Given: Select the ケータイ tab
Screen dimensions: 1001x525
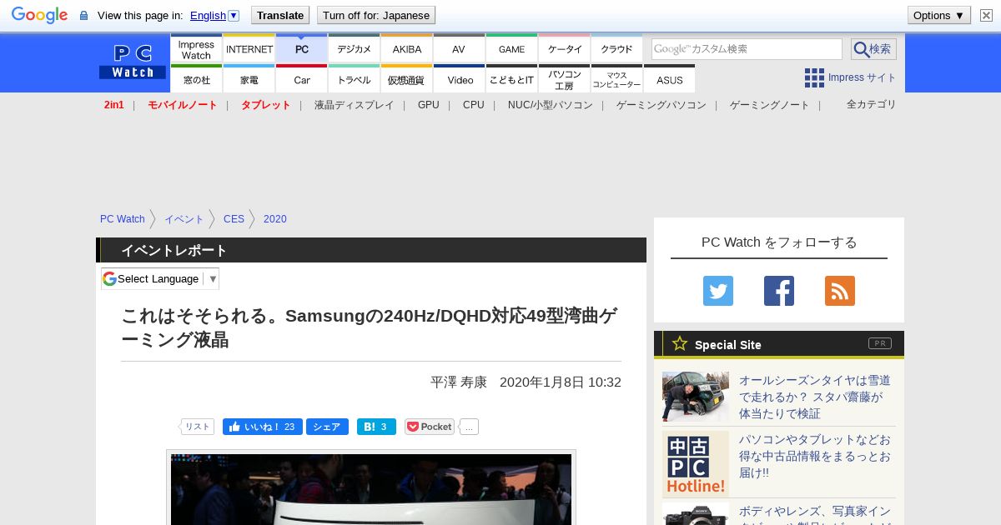Looking at the screenshot, I should [x=565, y=49].
